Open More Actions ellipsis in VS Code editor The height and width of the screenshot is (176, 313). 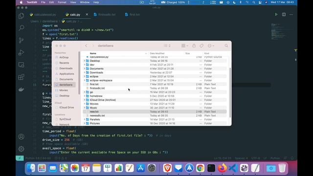[x=291, y=15]
